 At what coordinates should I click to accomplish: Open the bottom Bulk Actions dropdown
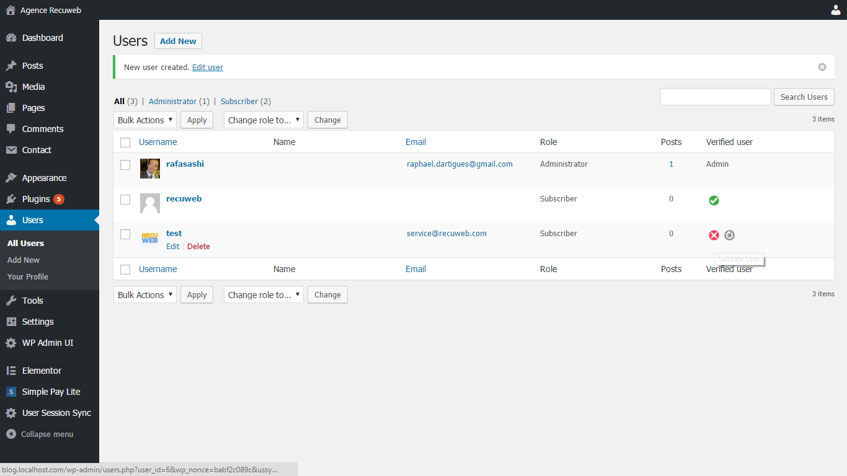[x=145, y=295]
